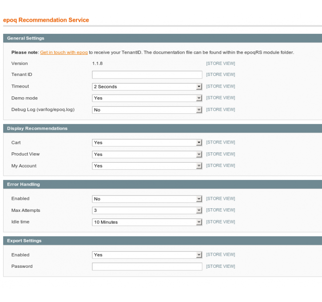Click STORE VIEW text beside Password
Image resolution: width=322 pixels, height=302 pixels.
[x=221, y=266]
